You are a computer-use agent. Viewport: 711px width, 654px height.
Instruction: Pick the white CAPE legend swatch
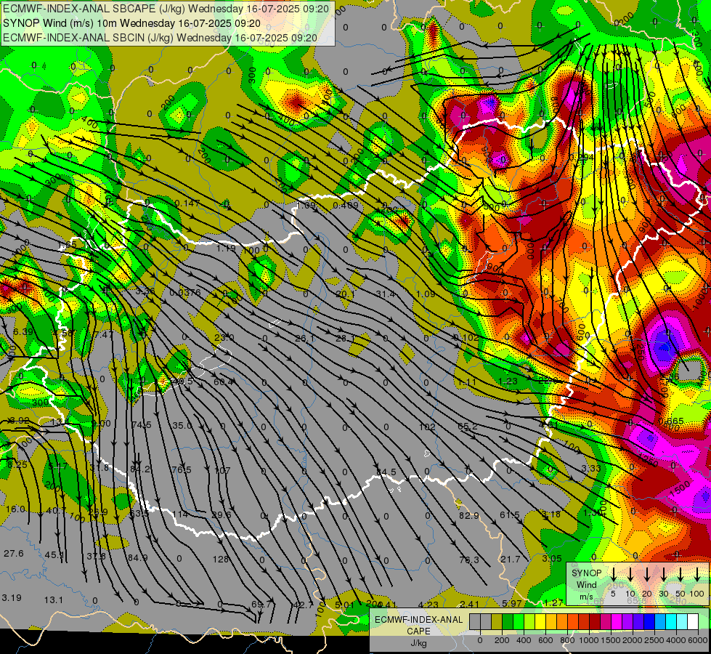[692, 621]
